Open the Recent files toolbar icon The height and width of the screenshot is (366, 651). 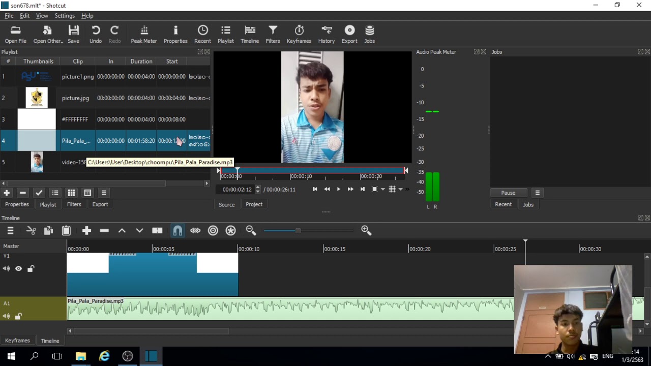pos(202,35)
